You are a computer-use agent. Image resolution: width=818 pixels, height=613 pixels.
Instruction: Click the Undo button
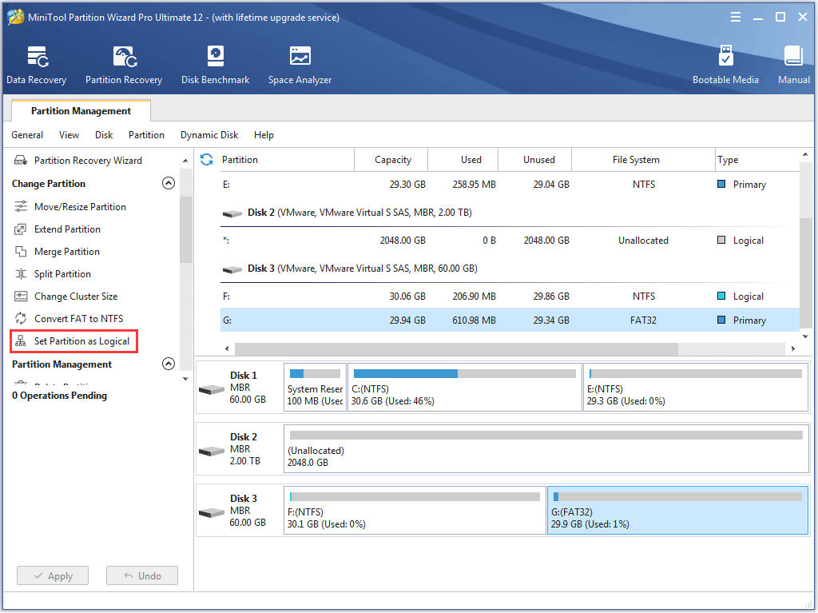point(142,576)
